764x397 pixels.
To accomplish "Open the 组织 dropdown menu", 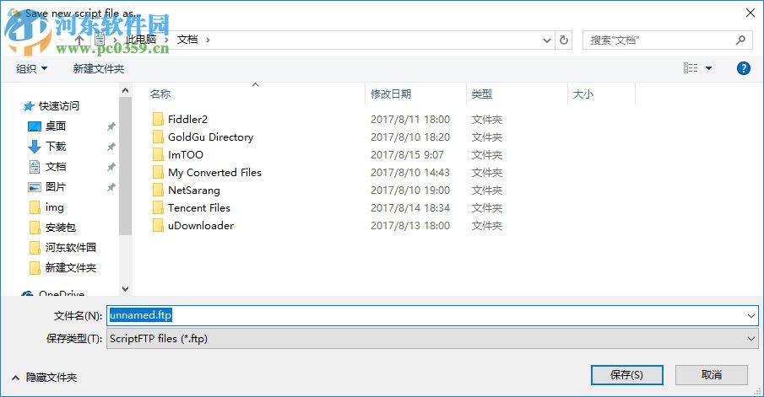I will click(x=32, y=68).
